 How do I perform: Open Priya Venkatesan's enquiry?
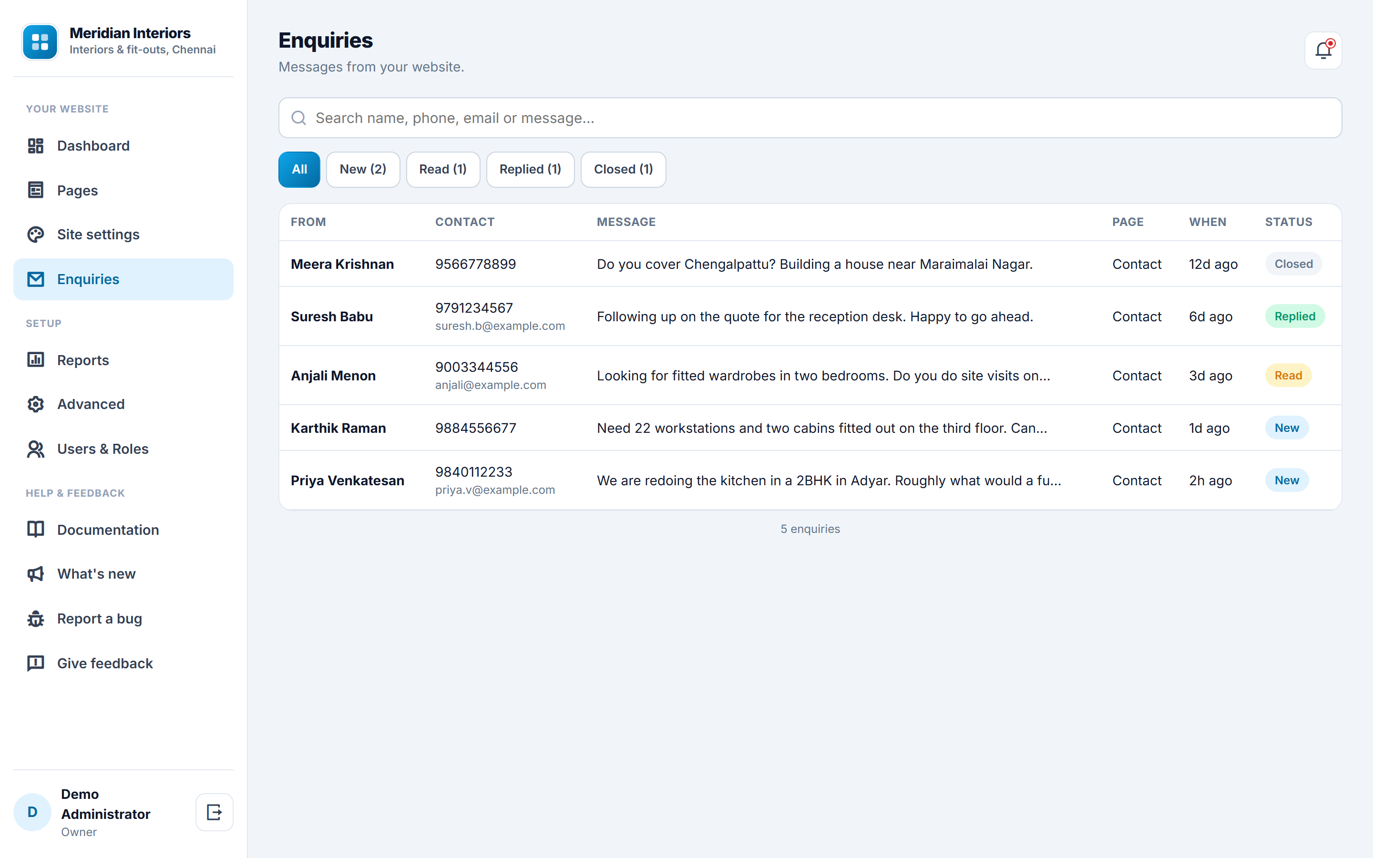pos(810,480)
